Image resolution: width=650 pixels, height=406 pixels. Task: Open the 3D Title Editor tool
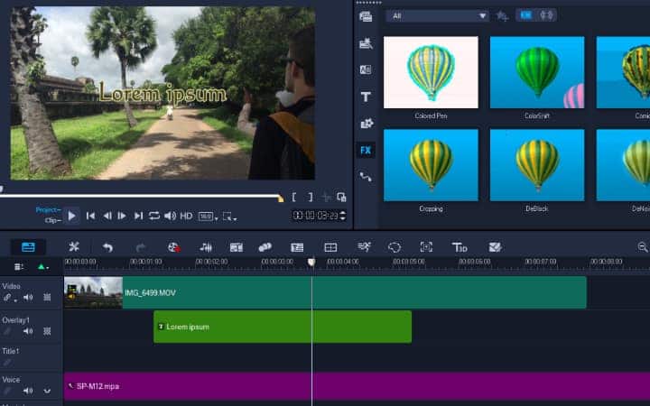coord(460,246)
